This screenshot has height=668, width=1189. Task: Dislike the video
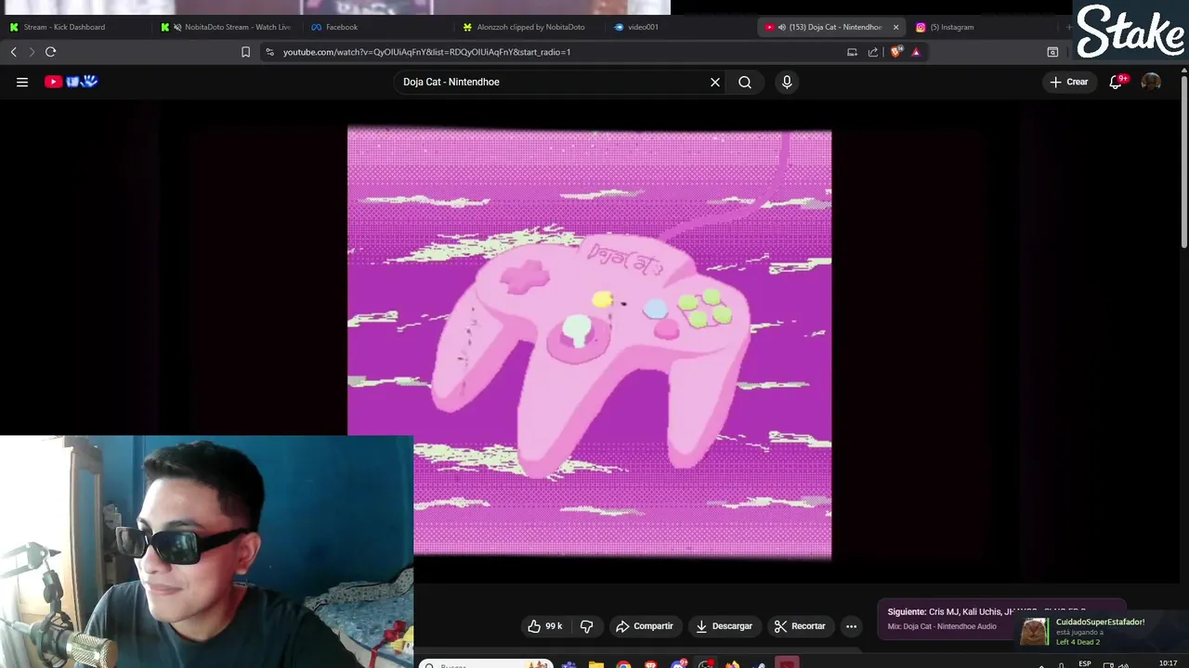[587, 626]
